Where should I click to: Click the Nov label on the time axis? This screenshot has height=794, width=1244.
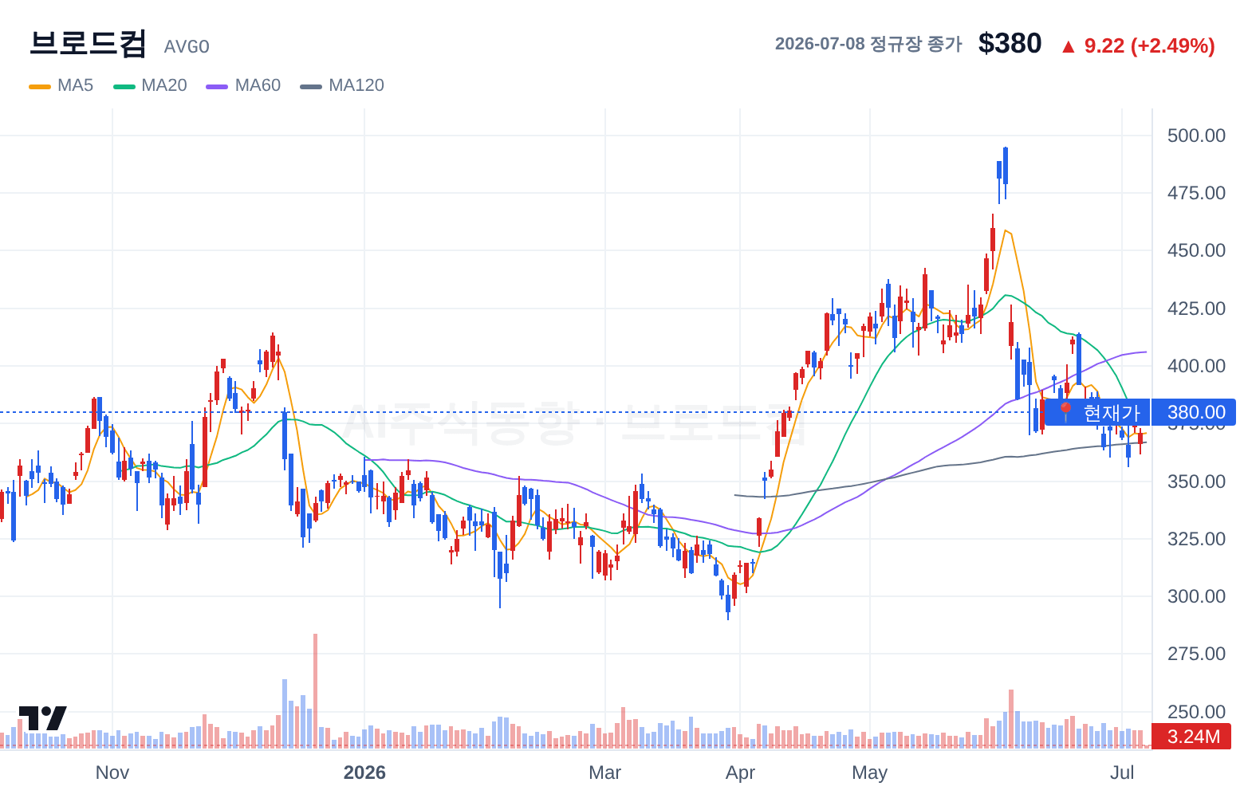click(x=112, y=772)
